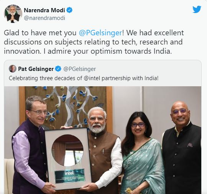
Task: Click the "optimism towards India" sentence
Action: pos(108,51)
